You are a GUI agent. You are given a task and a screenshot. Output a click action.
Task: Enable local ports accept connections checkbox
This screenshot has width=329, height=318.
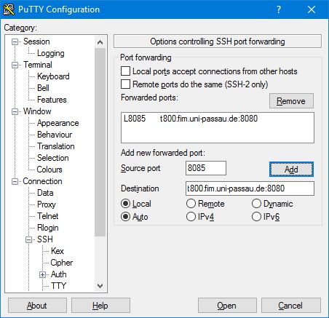[125, 71]
